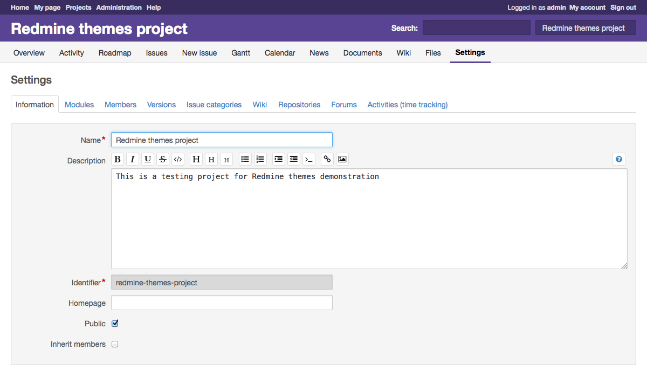Switch to the Calendar tab
Screen dimensions: 647x370
point(280,53)
